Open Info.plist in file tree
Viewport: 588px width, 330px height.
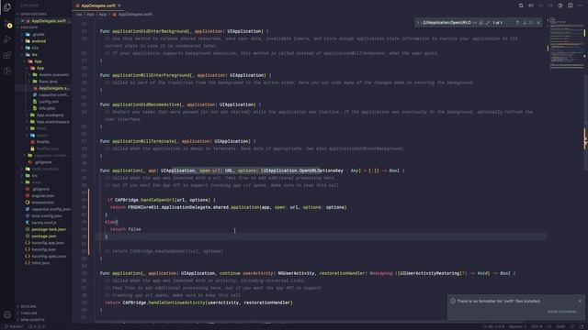[x=47, y=108]
